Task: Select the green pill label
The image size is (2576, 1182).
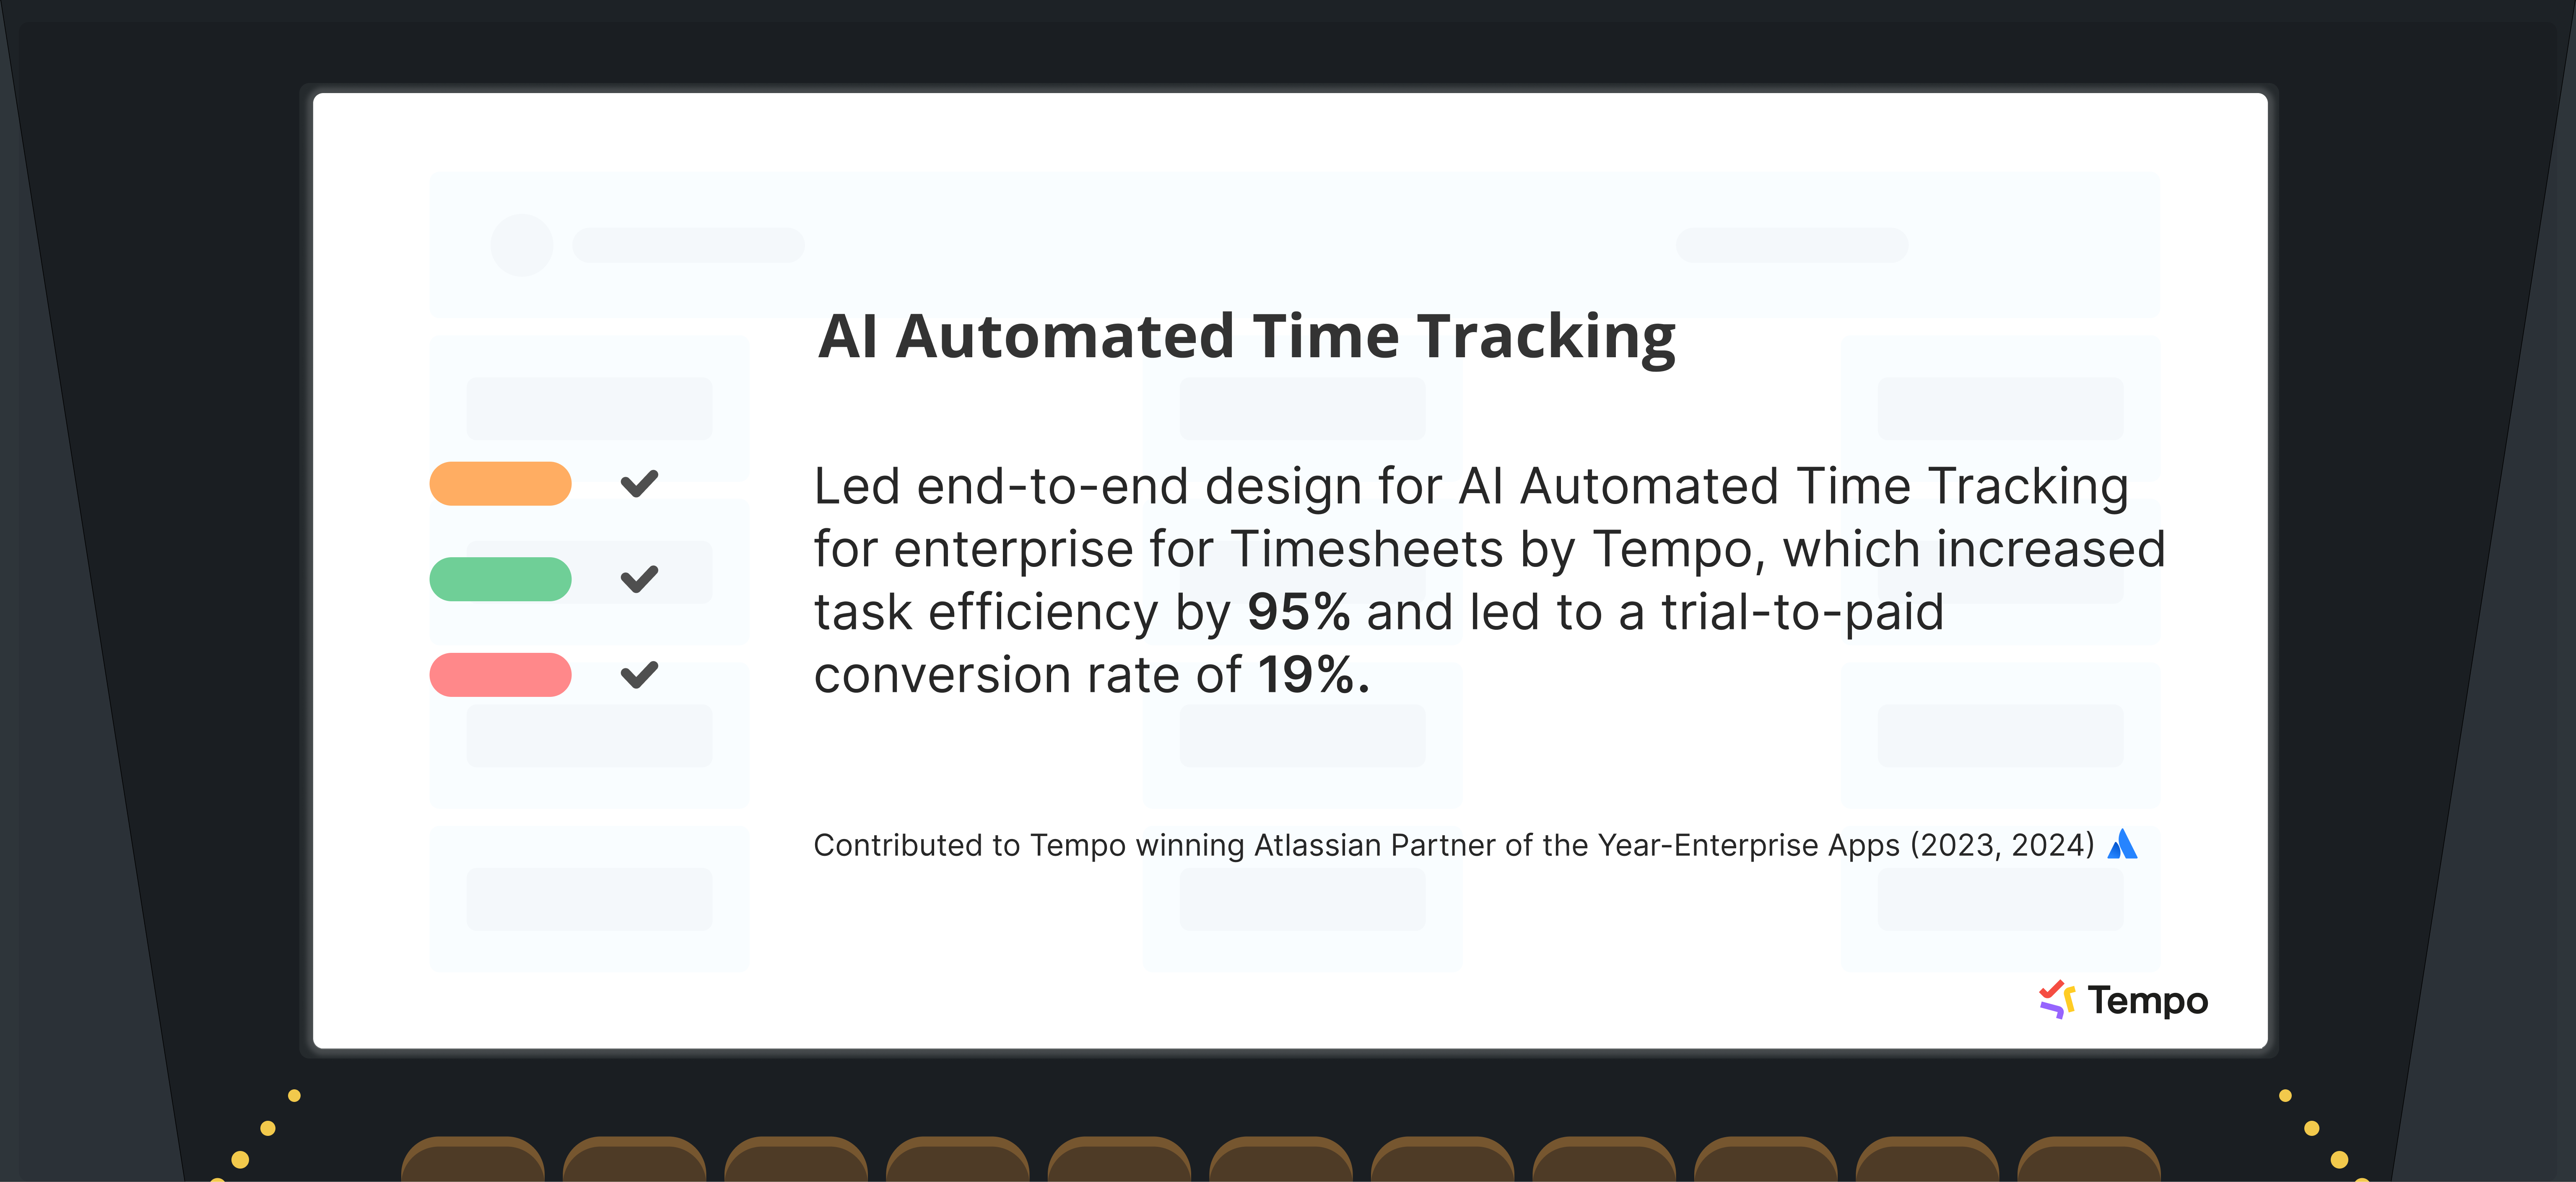Action: click(x=500, y=579)
